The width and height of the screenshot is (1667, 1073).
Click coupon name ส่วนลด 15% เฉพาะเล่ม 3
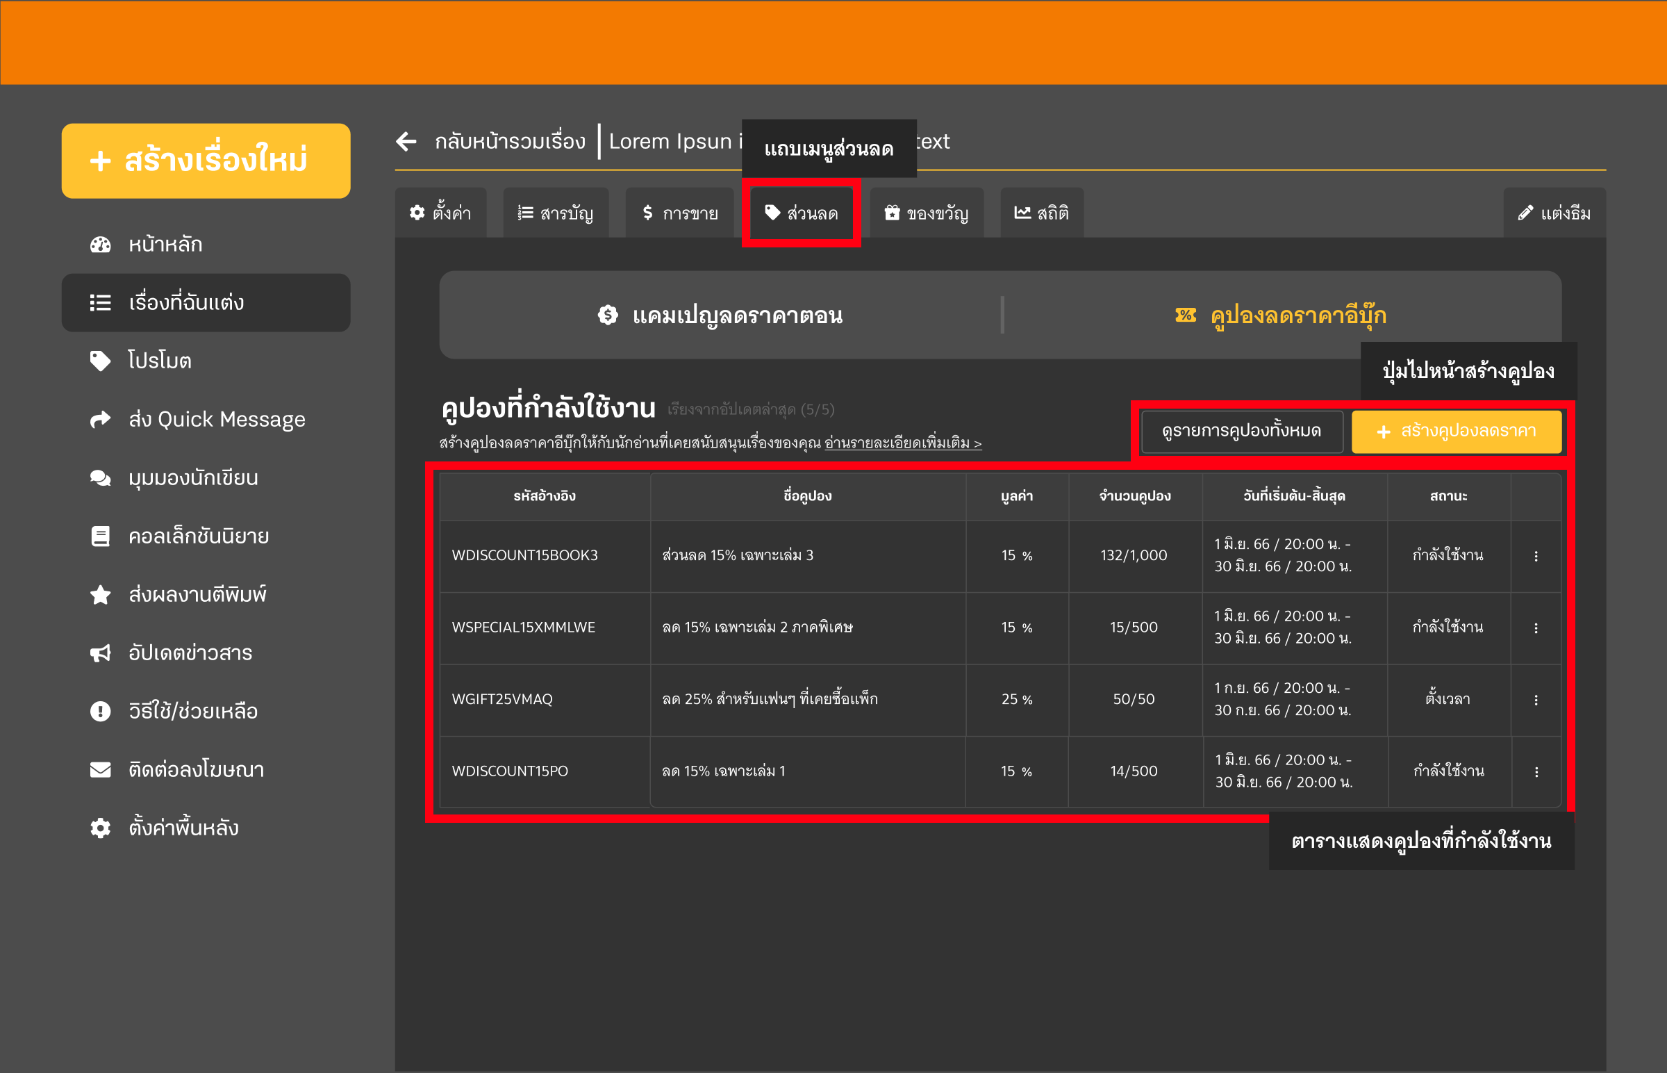[x=738, y=555]
